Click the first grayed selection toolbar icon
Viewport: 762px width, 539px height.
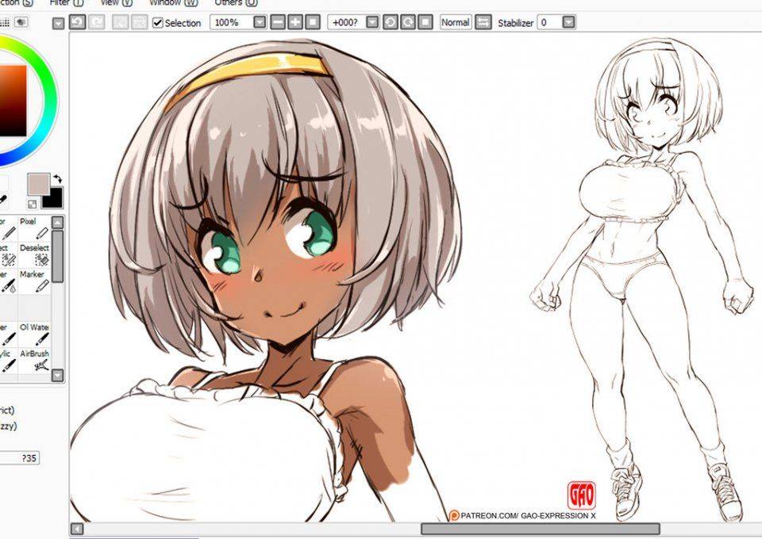(120, 22)
